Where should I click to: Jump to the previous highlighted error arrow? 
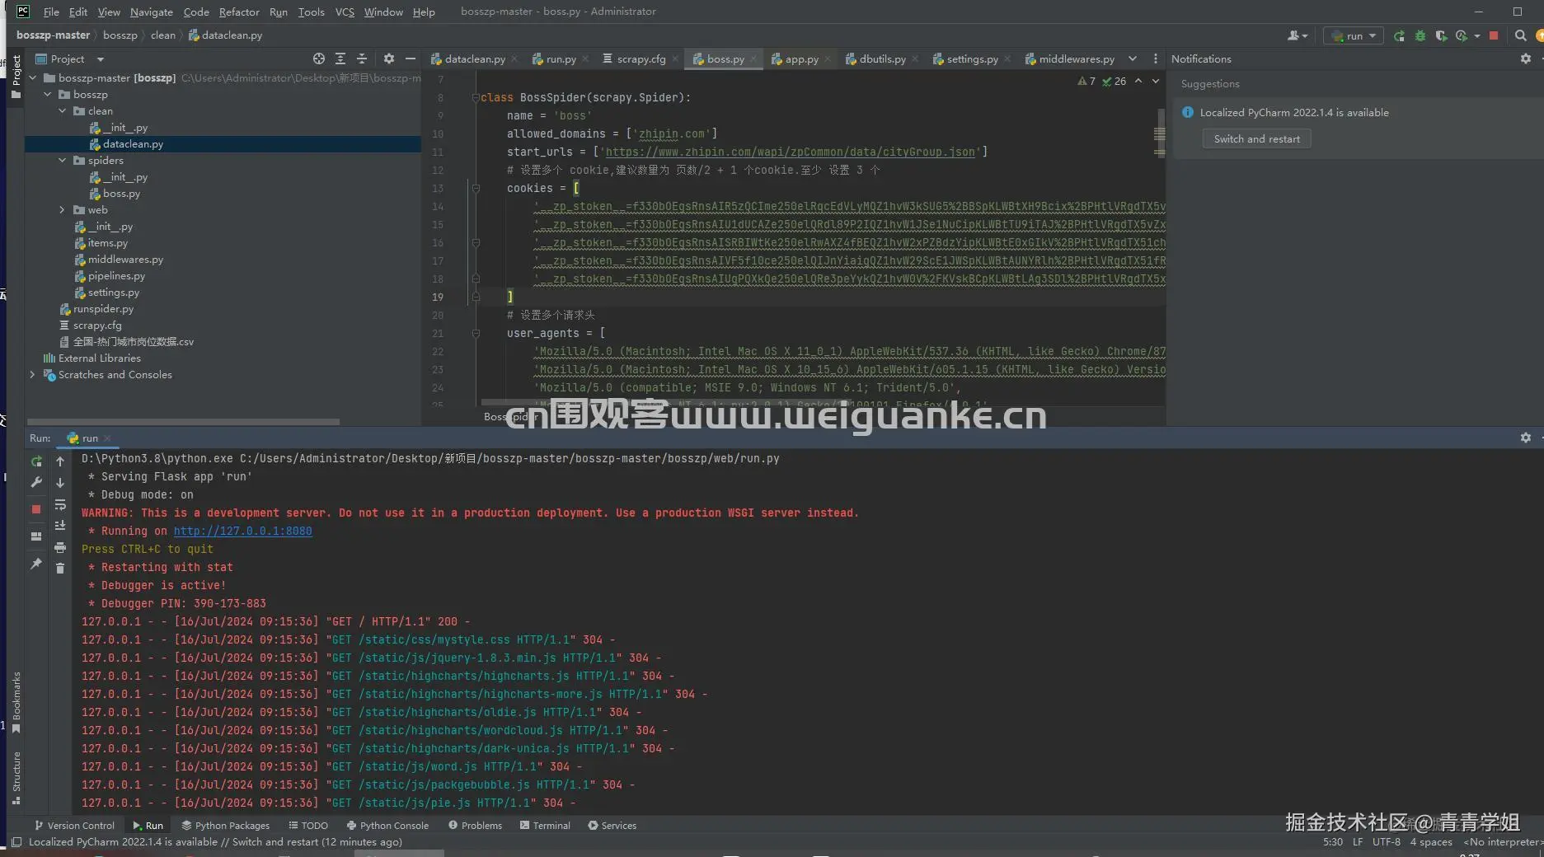coord(1138,81)
